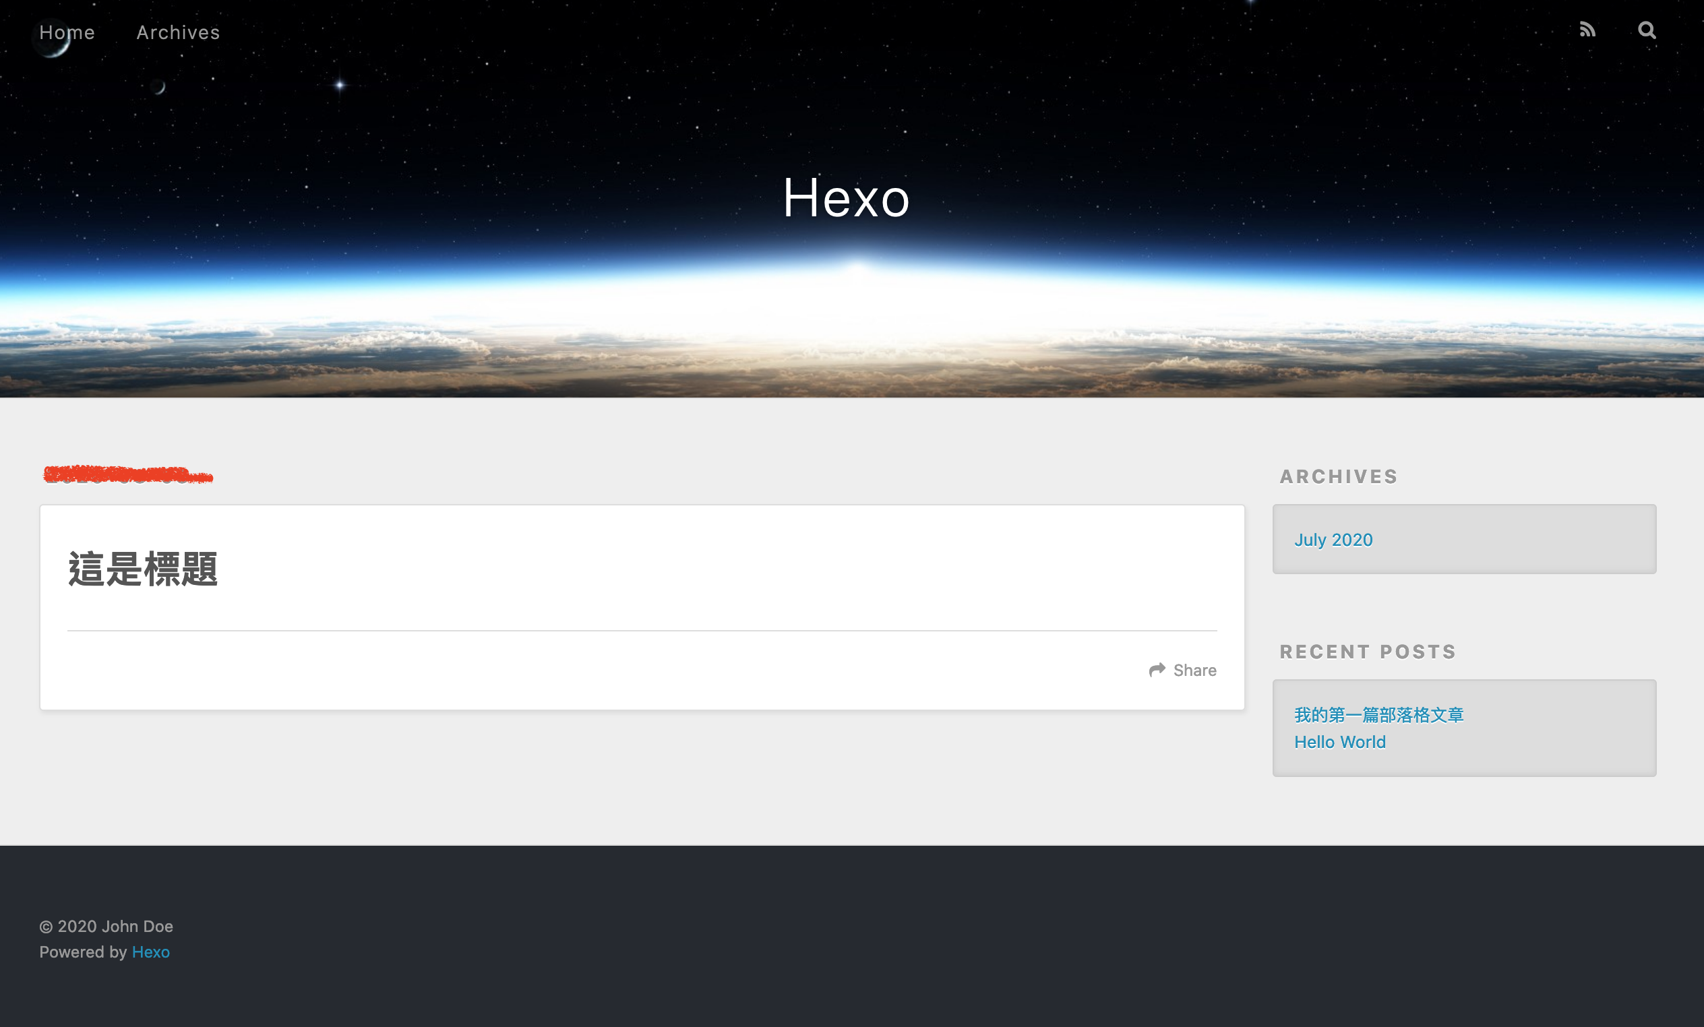Open the July 2020 archive link
1704x1027 pixels.
[1333, 539]
